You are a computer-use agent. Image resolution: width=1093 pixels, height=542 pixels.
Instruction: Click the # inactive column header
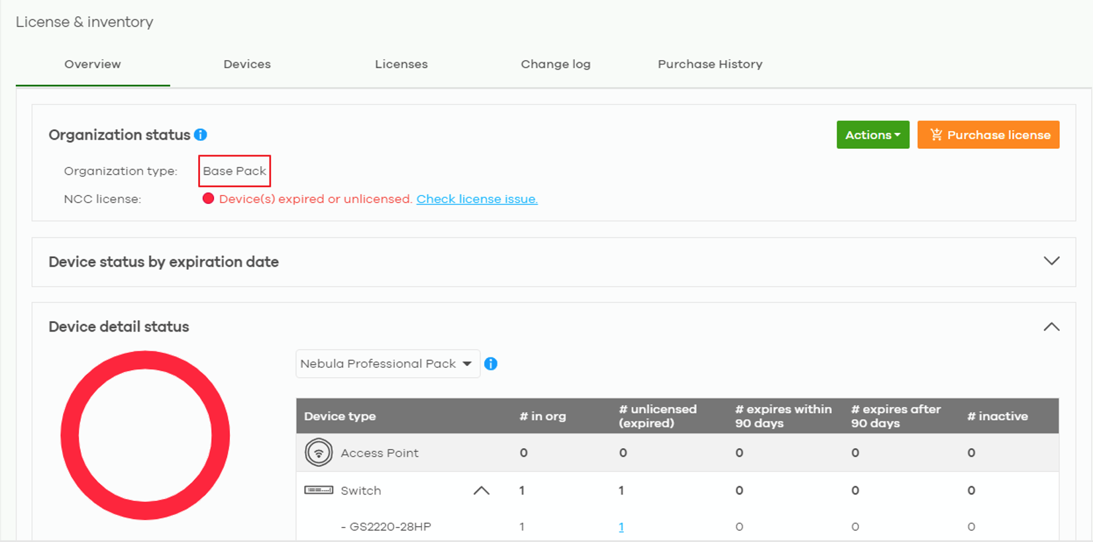998,416
